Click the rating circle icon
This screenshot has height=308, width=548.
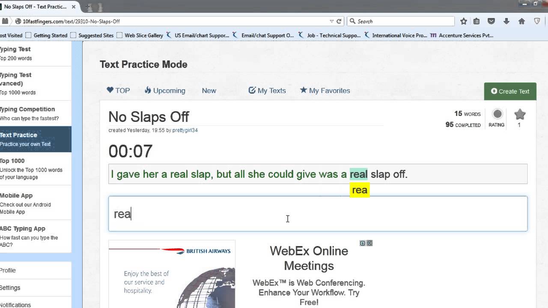pos(497,114)
